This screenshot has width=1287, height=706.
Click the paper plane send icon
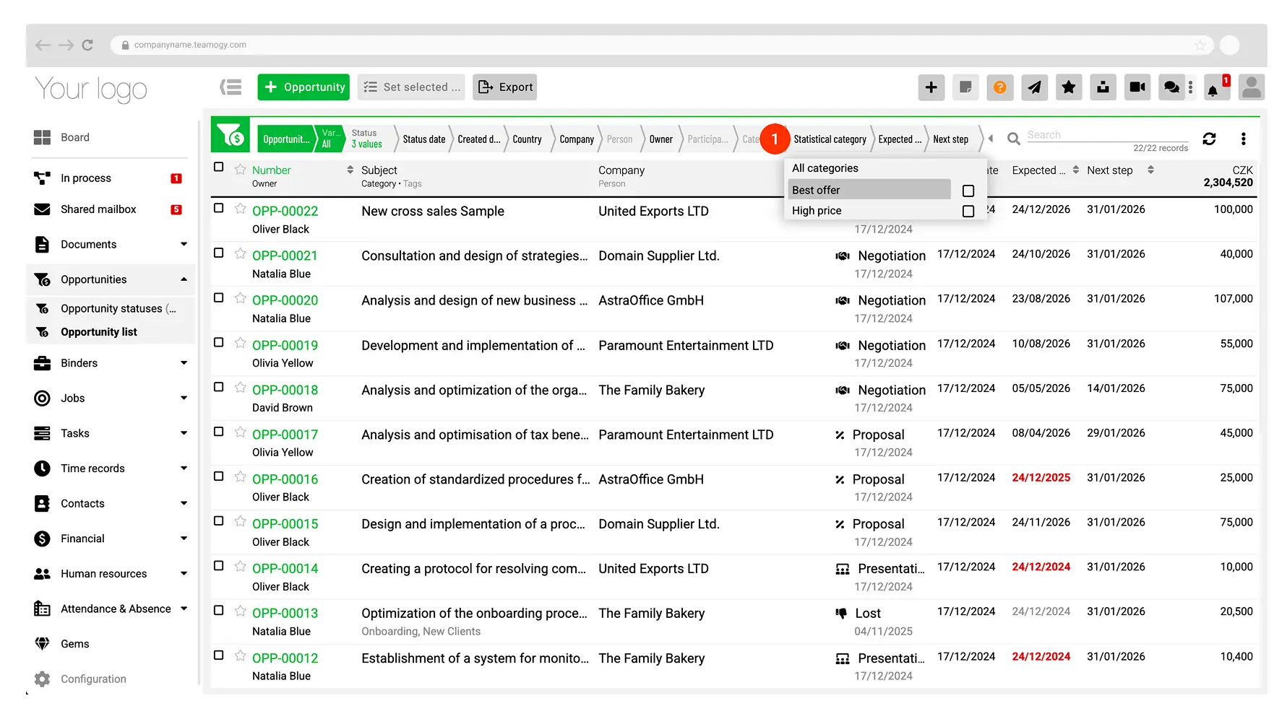coord(1034,87)
